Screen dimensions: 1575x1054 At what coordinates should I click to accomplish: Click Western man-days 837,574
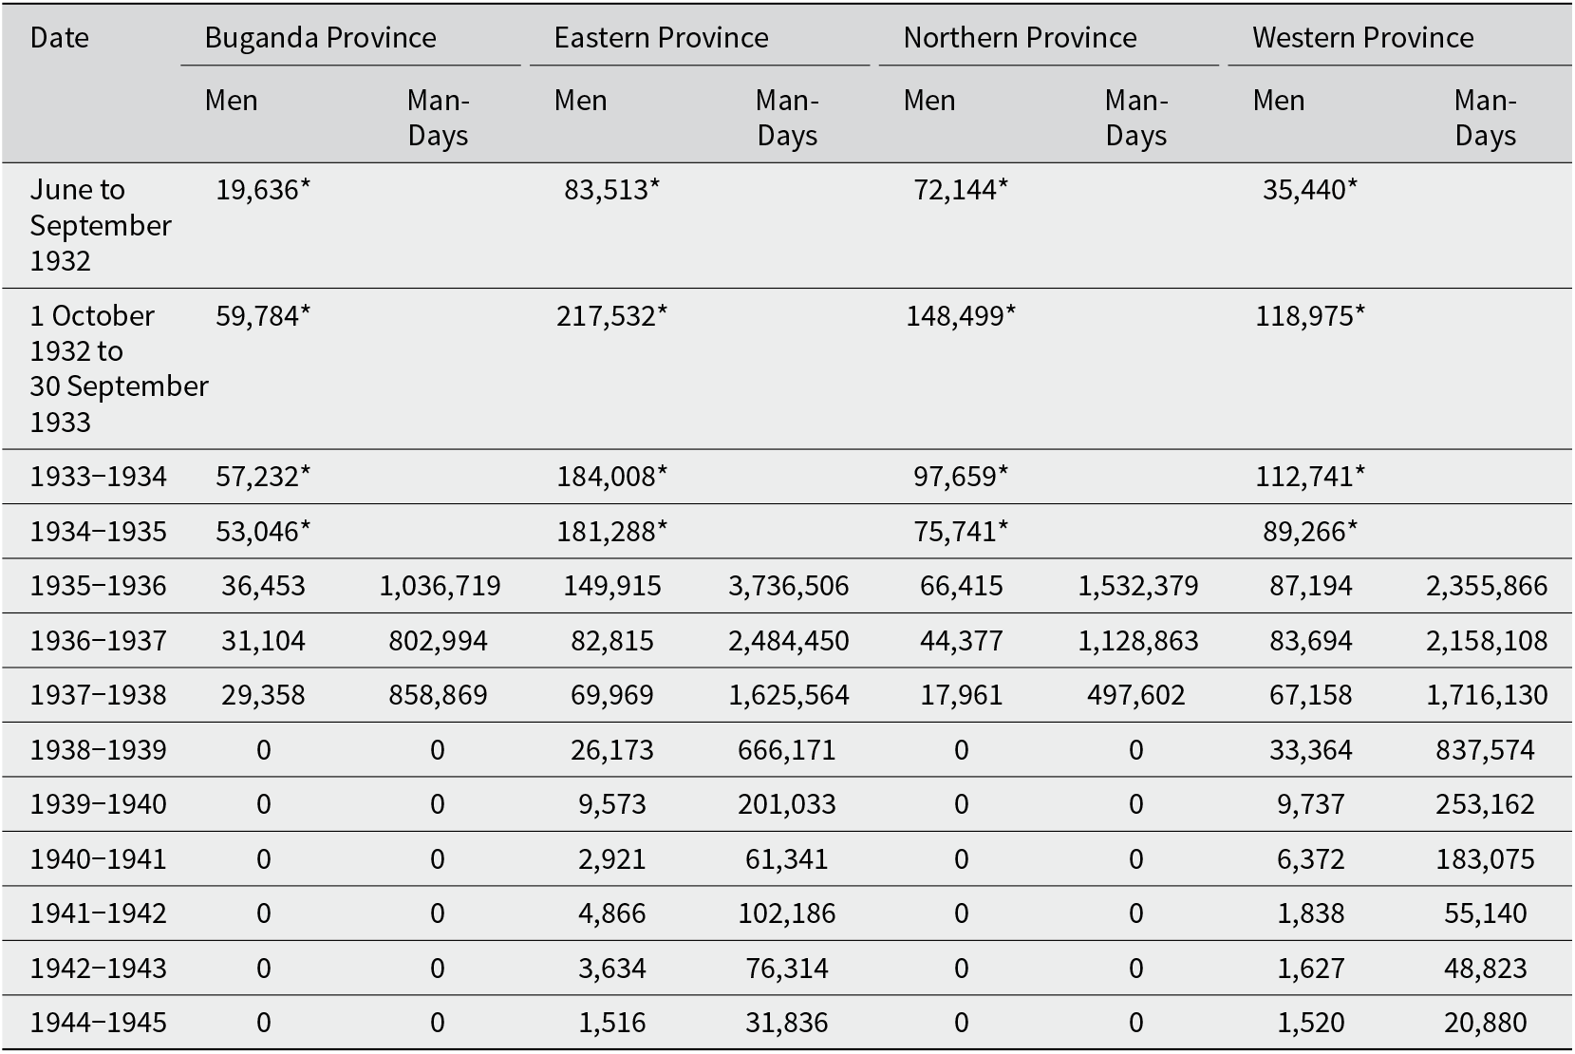pos(1486,750)
